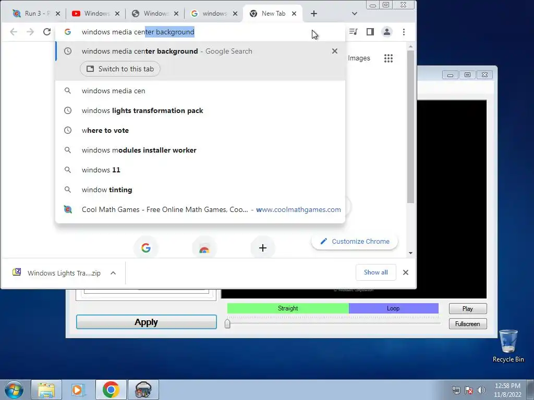Screen dimensions: 534x400
Task: Choose suggestion 'window tinting'
Action: (x=200, y=190)
